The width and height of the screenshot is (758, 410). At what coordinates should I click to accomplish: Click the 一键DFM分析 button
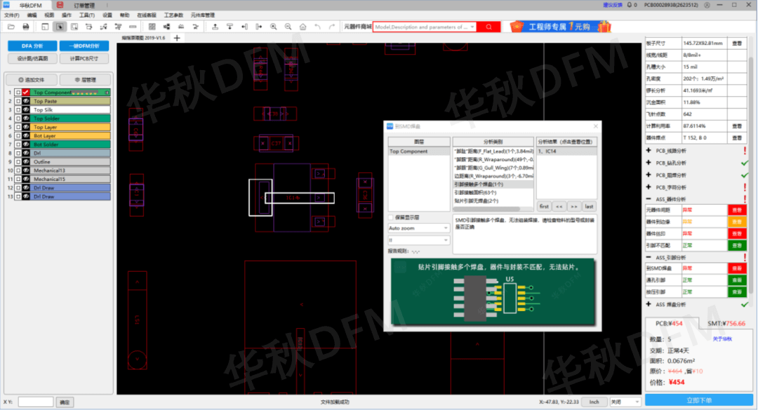click(x=84, y=46)
